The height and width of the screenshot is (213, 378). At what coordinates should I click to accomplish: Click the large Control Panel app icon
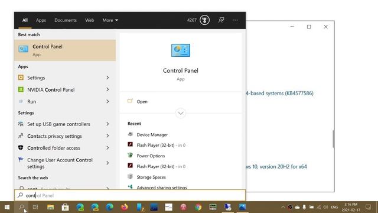pyautogui.click(x=181, y=50)
